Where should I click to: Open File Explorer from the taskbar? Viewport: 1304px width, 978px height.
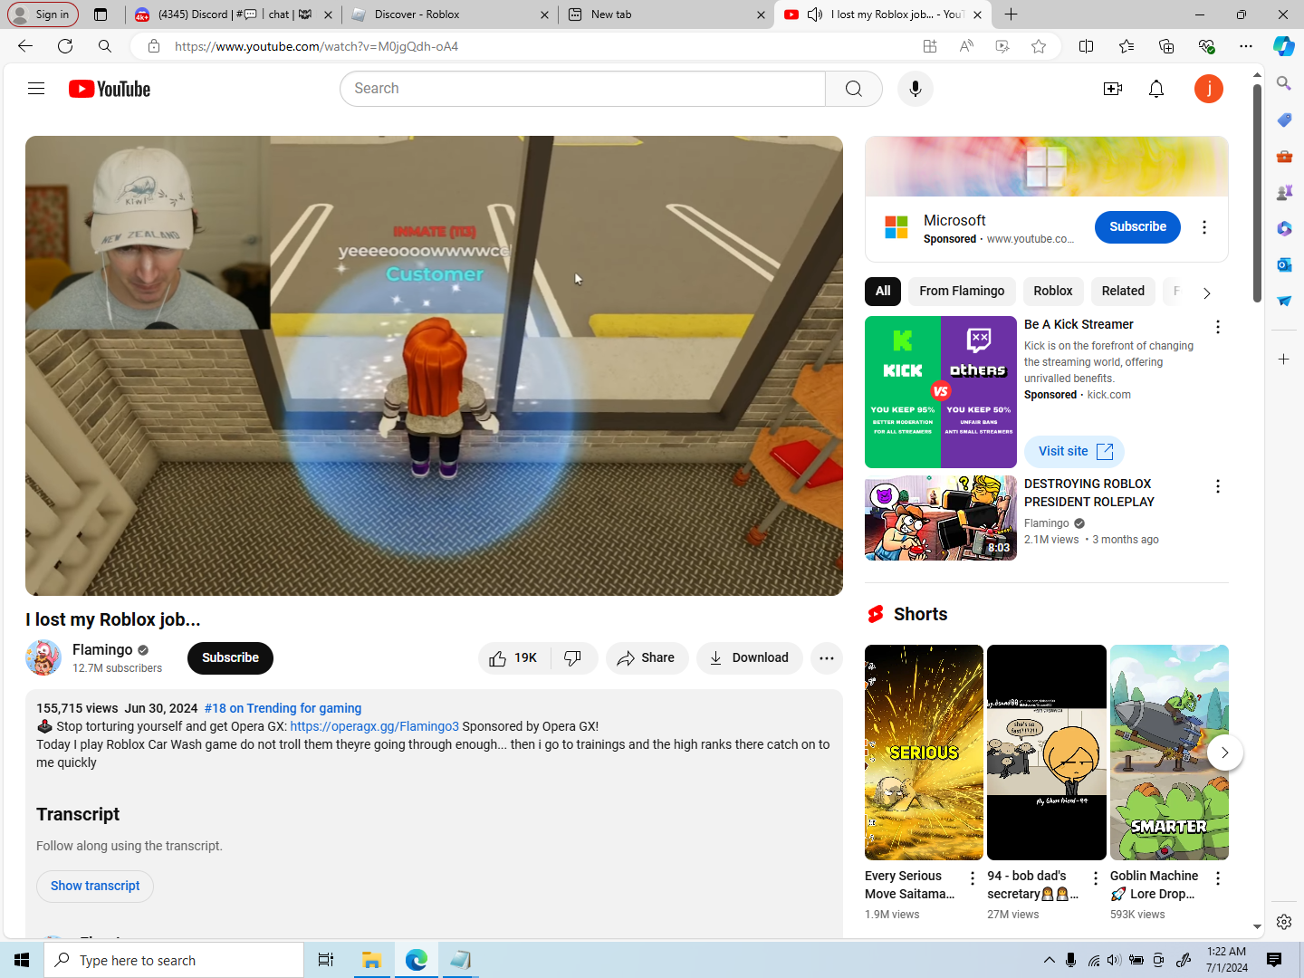click(x=371, y=960)
